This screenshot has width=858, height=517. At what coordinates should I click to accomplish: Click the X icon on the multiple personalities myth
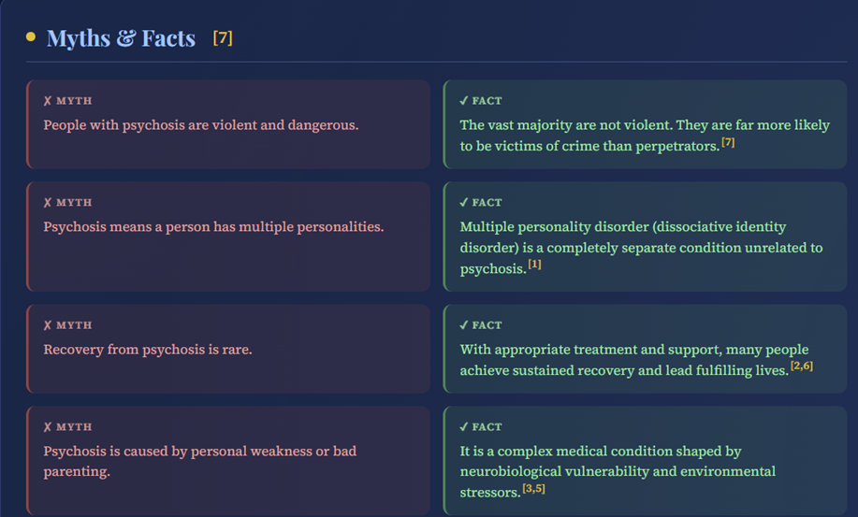[47, 203]
